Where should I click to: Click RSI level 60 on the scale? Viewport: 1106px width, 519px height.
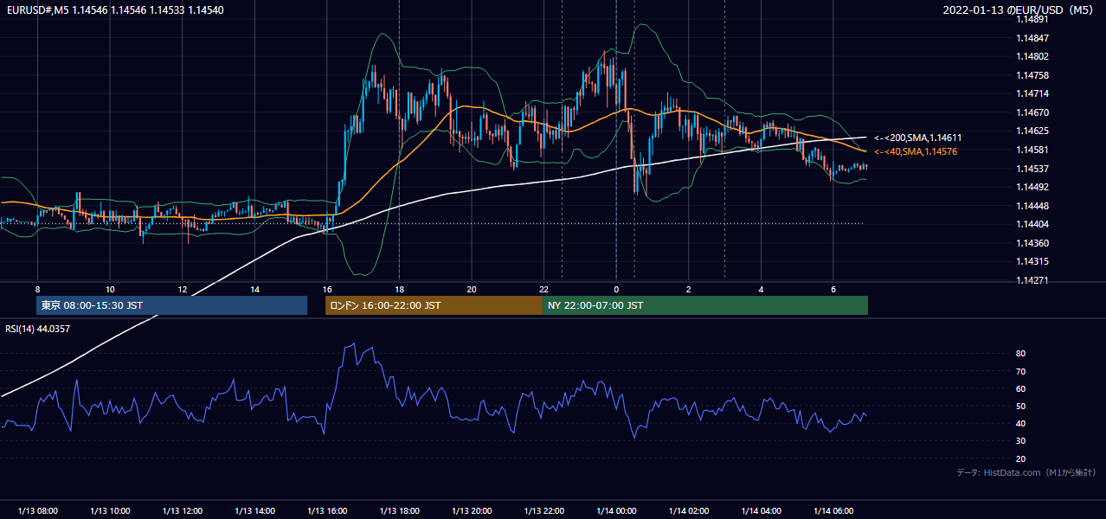point(1020,388)
